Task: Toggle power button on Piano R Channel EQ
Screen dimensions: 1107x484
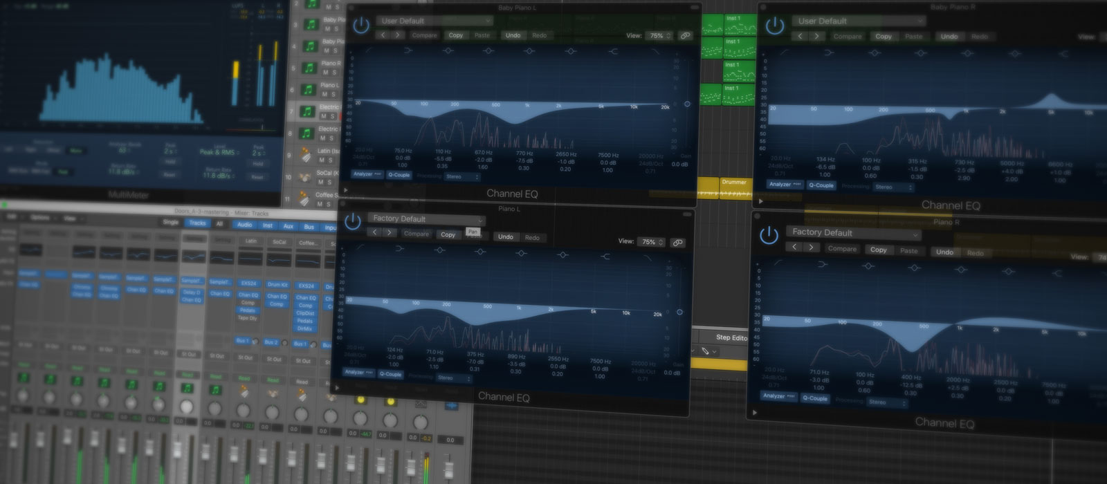Action: coord(769,236)
